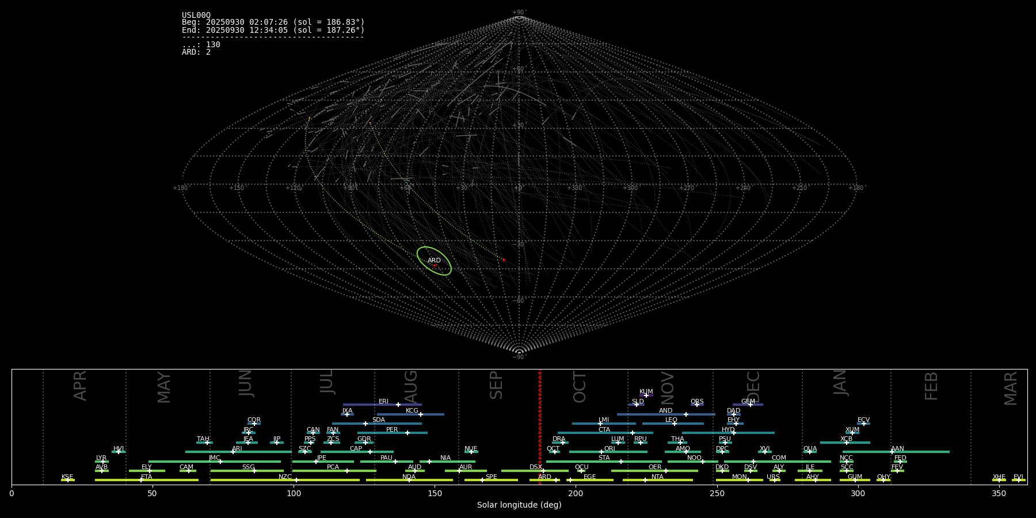Click the 'ARD: 2' shower count line
Image resolution: width=1036 pixels, height=518 pixels.
tap(196, 52)
